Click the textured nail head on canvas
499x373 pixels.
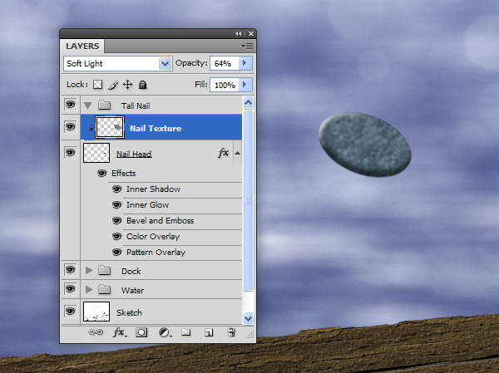(365, 145)
